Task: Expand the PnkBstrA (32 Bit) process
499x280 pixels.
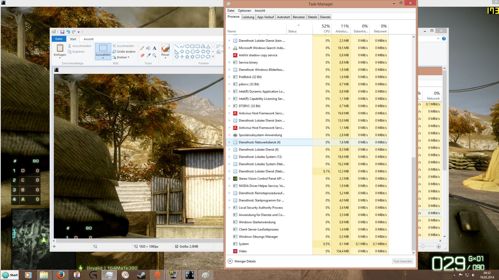Action: (229, 77)
